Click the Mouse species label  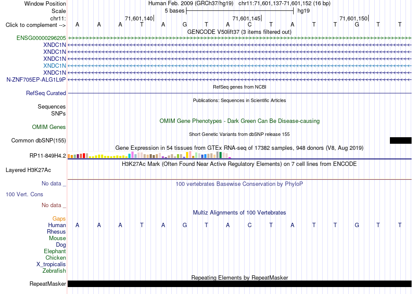click(x=57, y=238)
